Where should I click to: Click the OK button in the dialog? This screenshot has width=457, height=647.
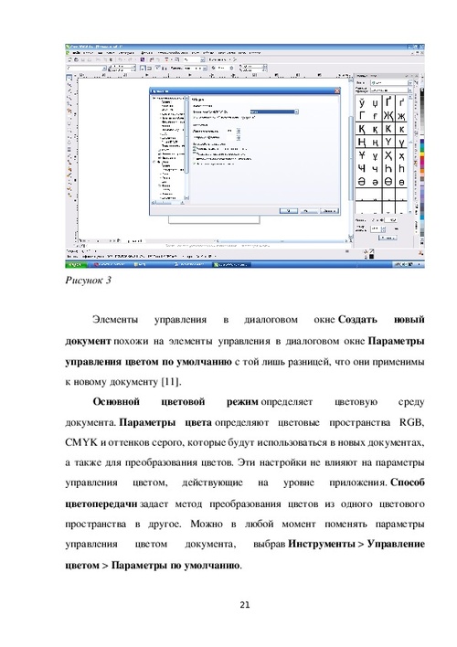point(289,211)
